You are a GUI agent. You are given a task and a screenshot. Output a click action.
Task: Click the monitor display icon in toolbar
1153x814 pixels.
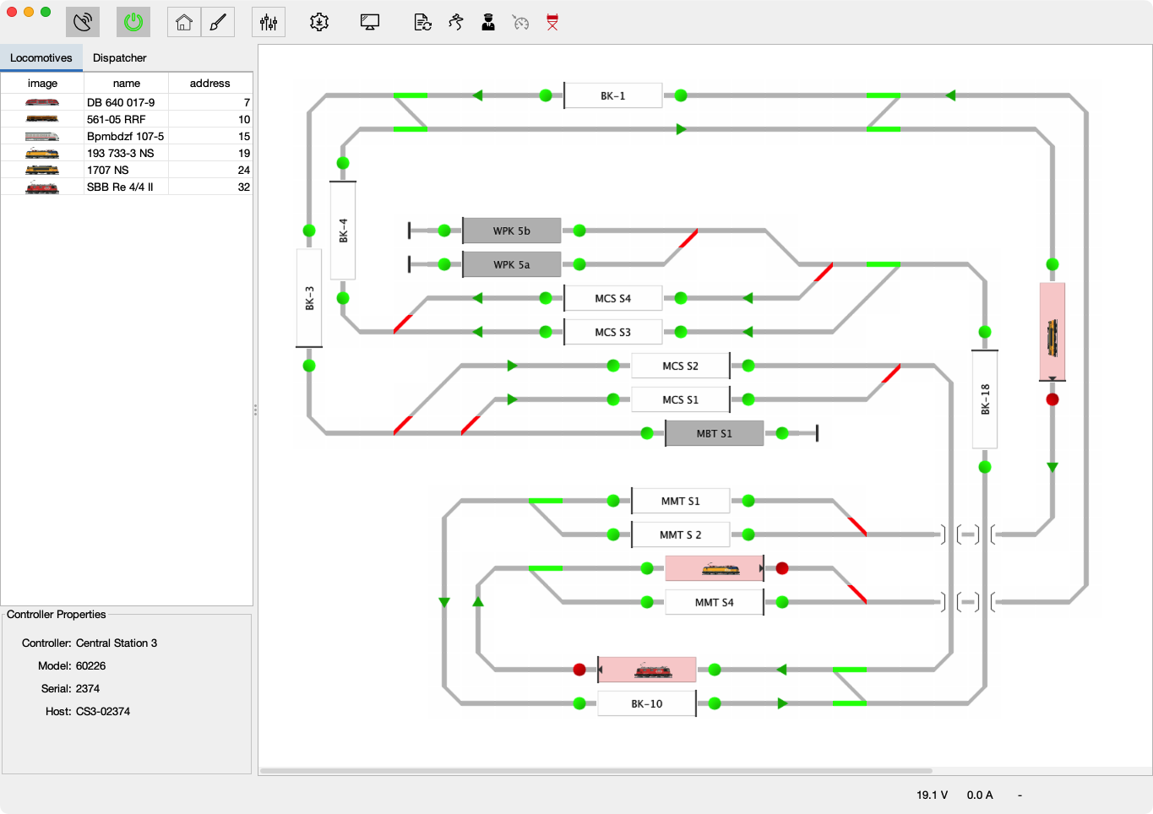[370, 22]
